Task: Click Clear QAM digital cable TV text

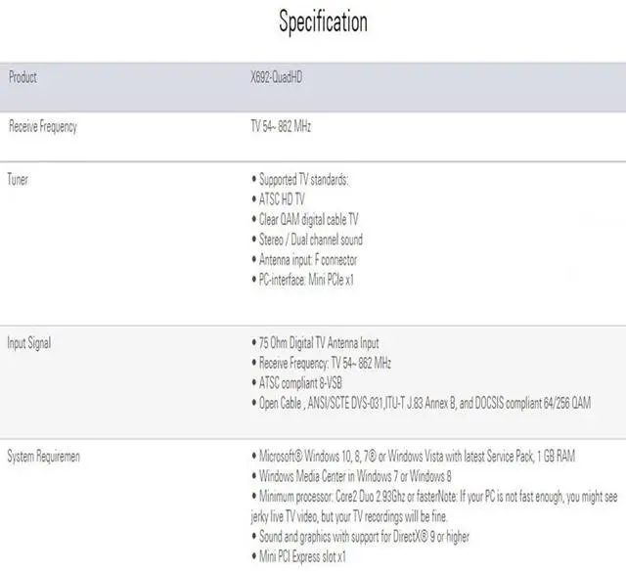Action: click(308, 220)
